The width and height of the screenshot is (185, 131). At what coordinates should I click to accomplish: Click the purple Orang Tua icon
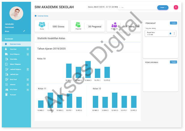pyautogui.click(x=114, y=25)
